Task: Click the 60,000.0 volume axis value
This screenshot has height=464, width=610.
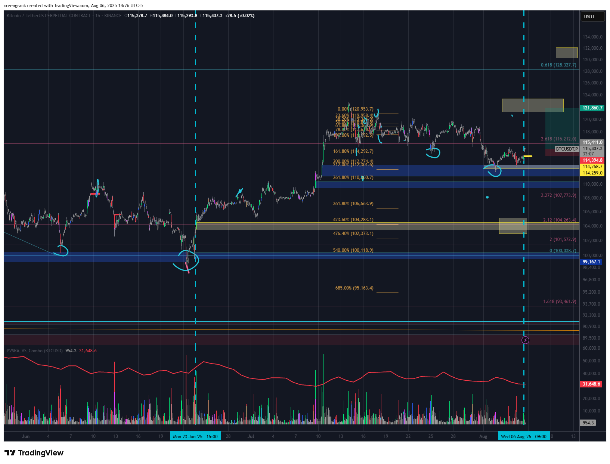Action: [591, 348]
